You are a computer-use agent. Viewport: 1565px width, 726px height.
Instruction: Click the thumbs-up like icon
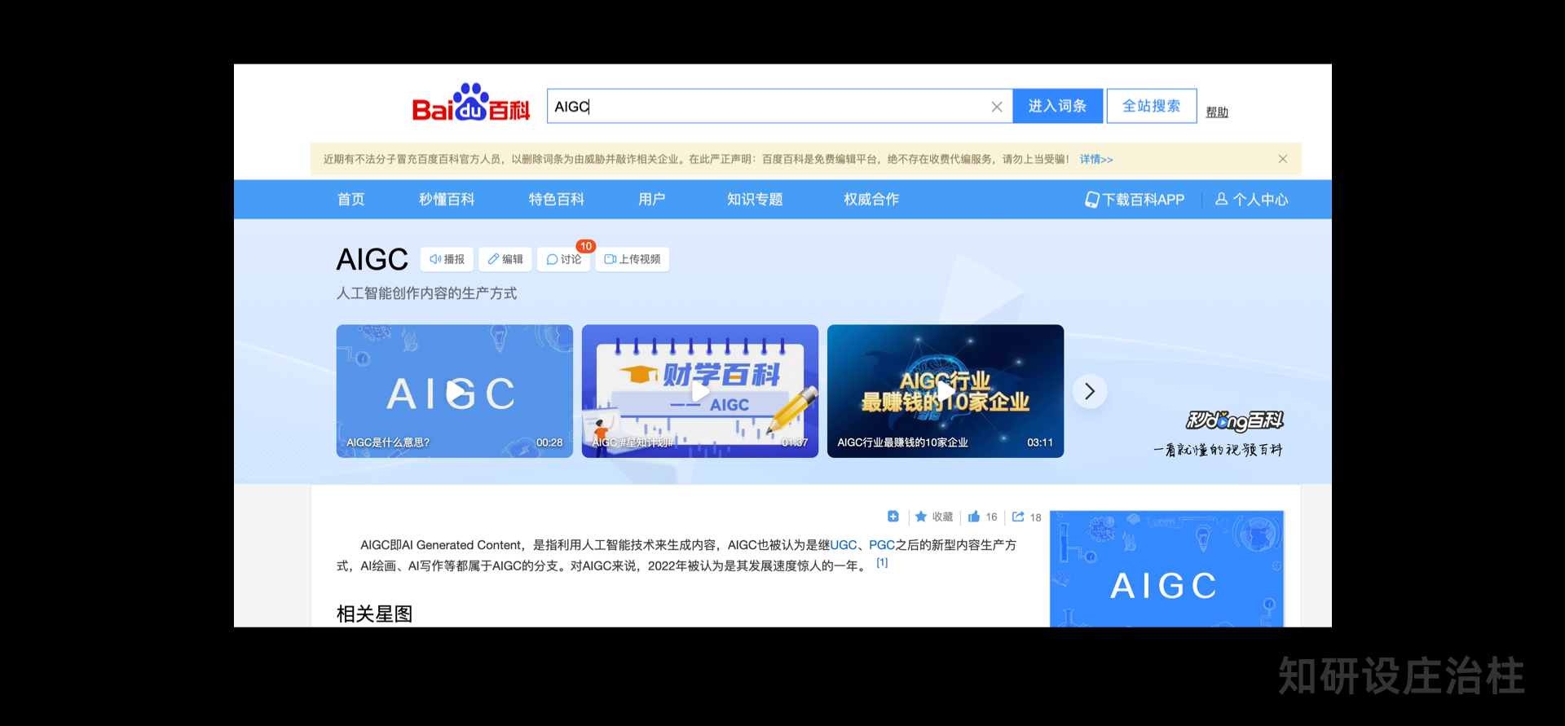(x=974, y=517)
